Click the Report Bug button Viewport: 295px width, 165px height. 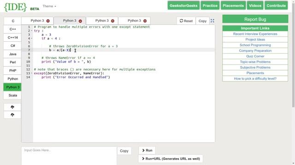click(x=255, y=19)
